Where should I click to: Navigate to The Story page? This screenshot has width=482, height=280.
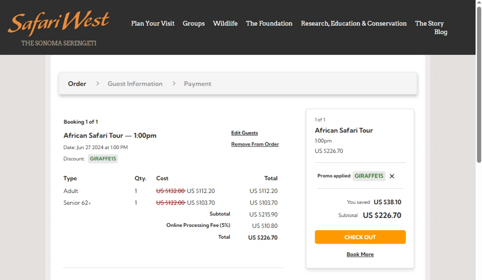[x=429, y=23]
